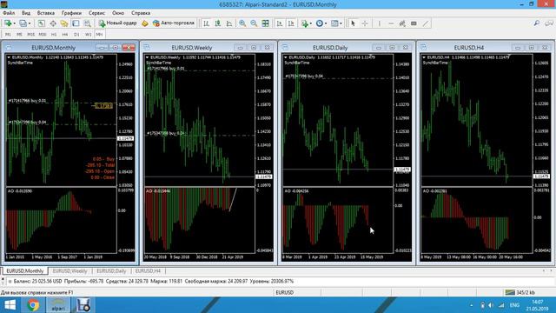Choose the diagonal trendline tool

click(426, 23)
